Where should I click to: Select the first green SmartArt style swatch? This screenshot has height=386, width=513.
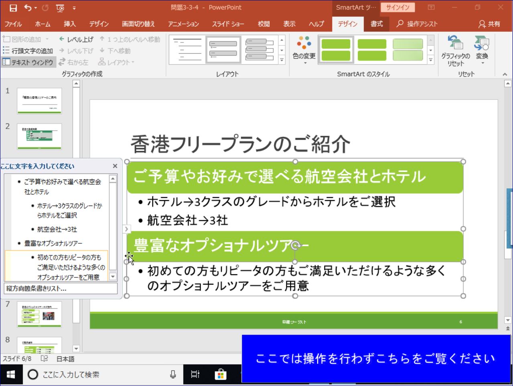(x=336, y=50)
